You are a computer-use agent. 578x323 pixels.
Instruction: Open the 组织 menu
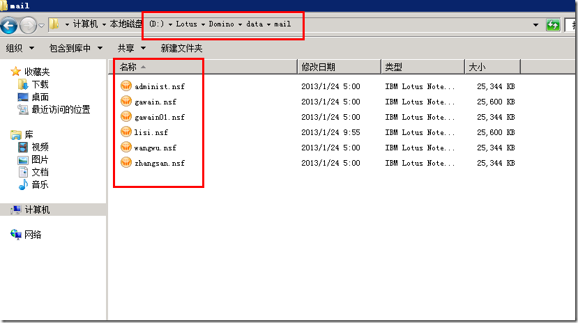click(20, 48)
